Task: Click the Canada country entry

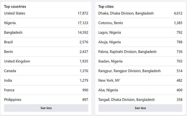Action: [x=46, y=71]
